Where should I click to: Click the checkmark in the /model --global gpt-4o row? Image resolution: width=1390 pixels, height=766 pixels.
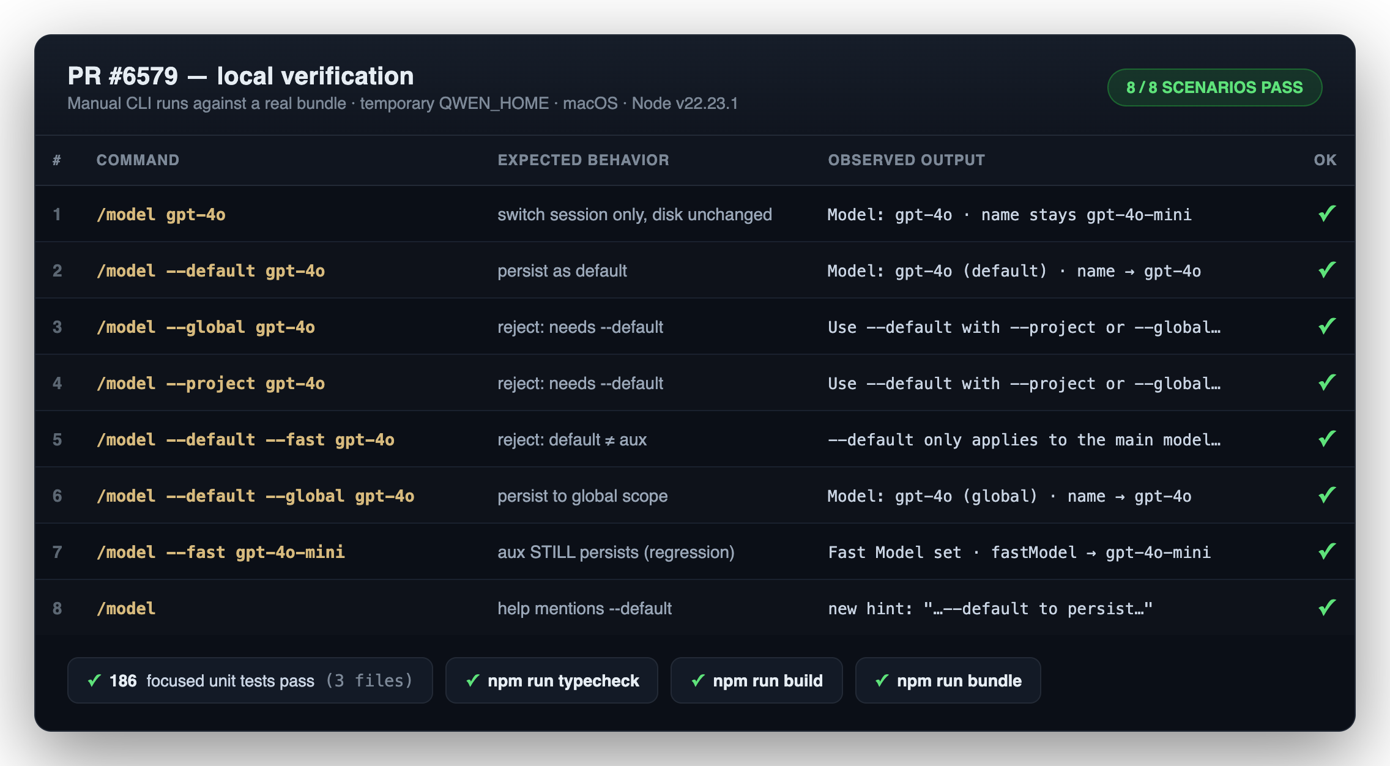[x=1327, y=326]
